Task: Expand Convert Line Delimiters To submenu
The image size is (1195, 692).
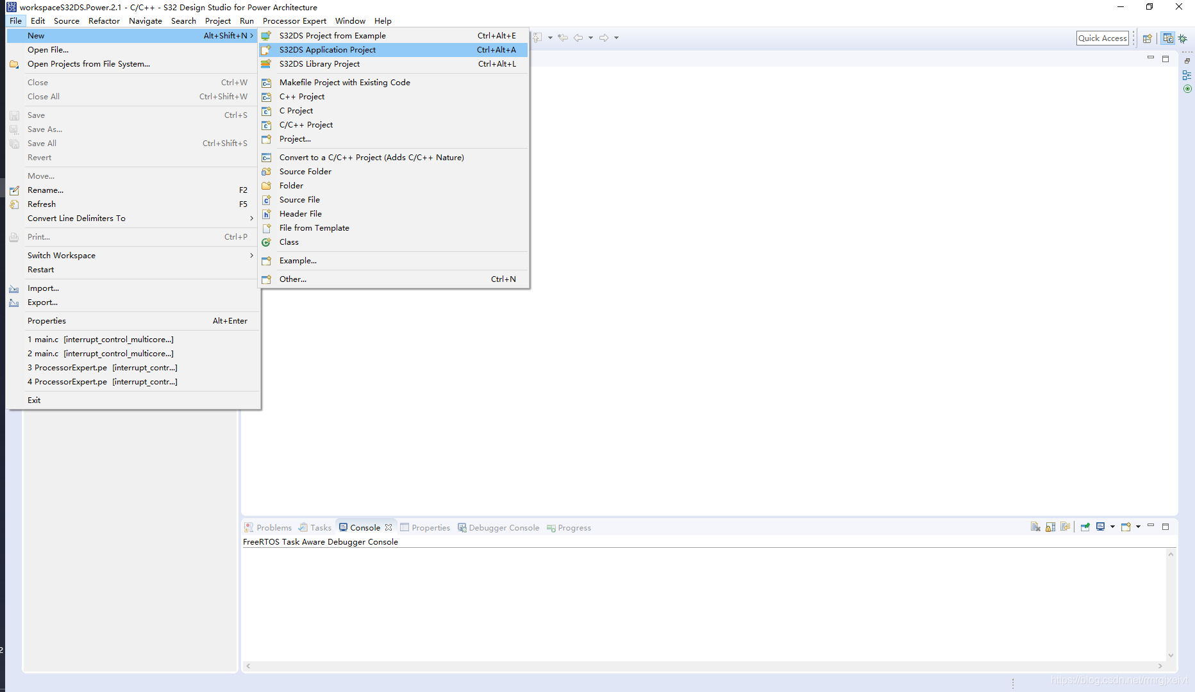Action: click(x=133, y=218)
